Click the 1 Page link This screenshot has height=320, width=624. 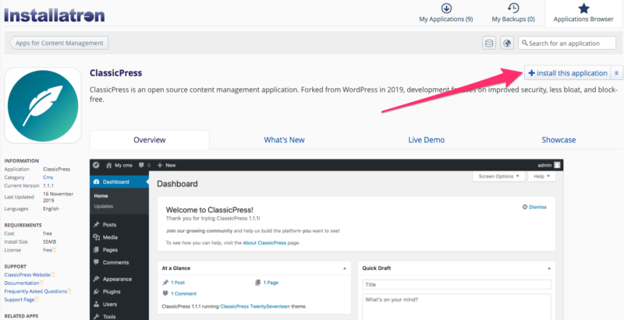click(271, 283)
